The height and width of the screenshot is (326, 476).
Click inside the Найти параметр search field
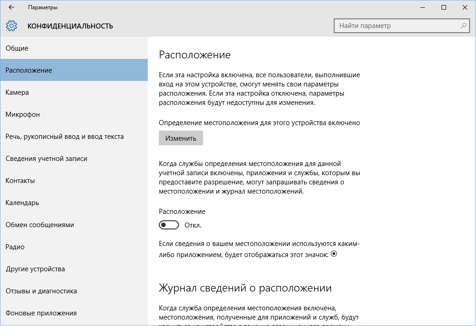(396, 26)
